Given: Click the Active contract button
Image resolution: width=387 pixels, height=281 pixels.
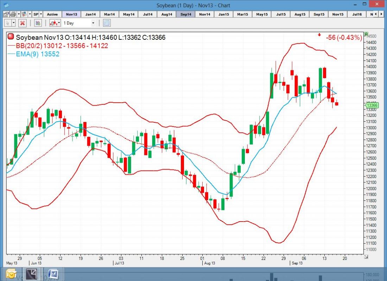Looking at the screenshot, I should [52, 14].
